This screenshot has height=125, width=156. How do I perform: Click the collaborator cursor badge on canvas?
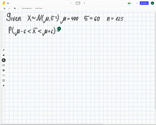click(x=59, y=29)
